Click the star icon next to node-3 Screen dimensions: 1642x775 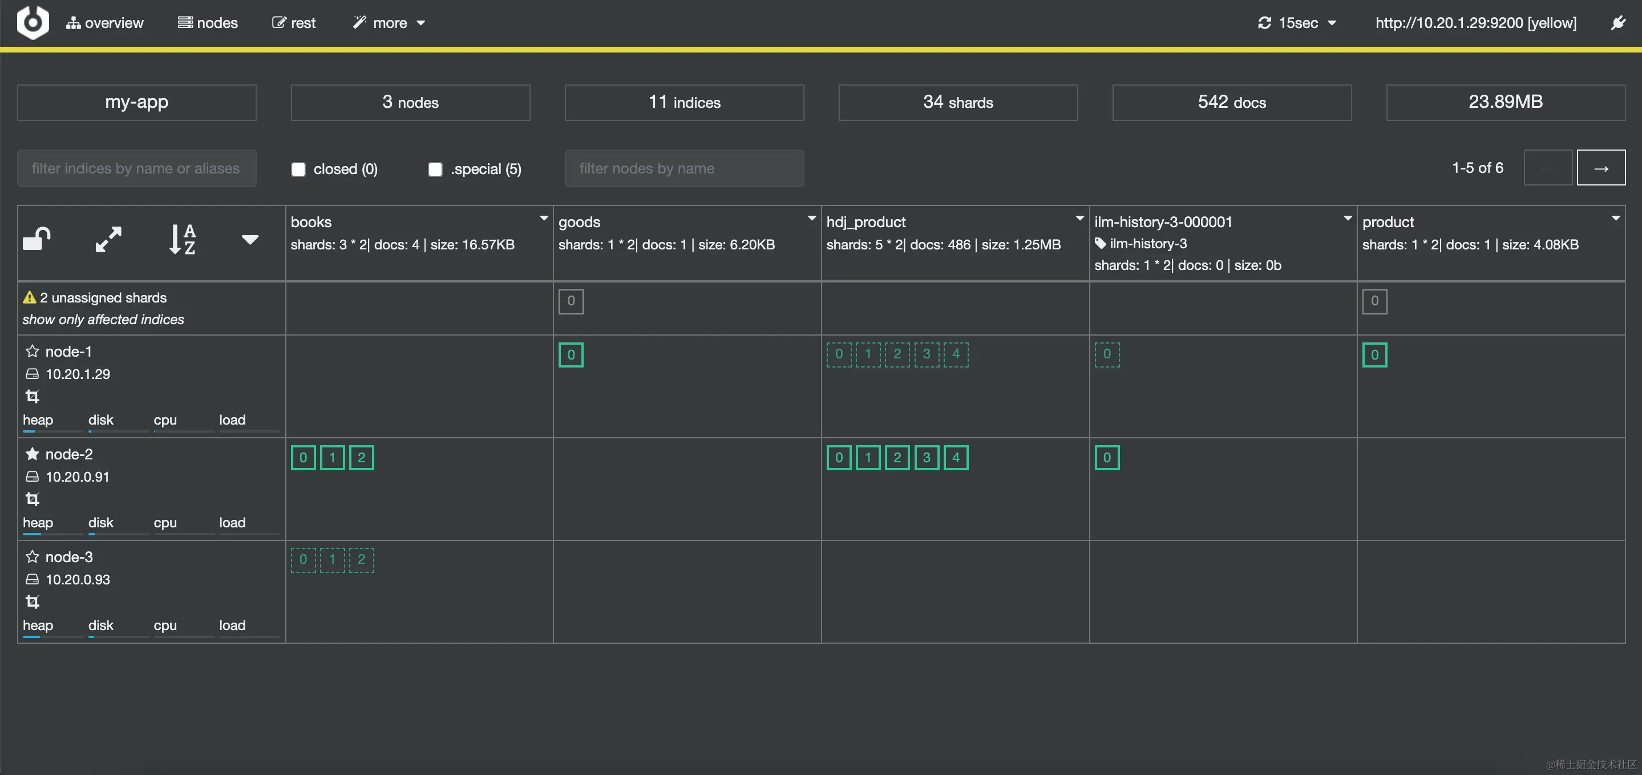[33, 557]
